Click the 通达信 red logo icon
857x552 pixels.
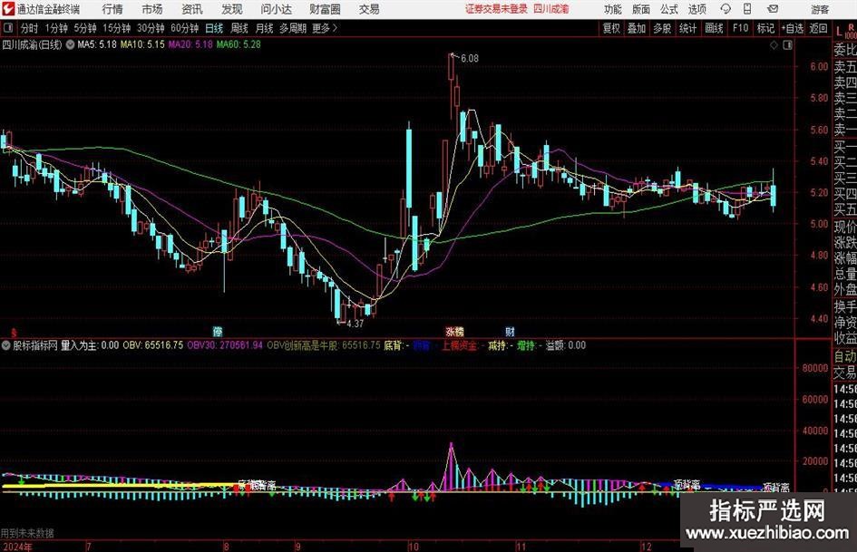[x=8, y=9]
